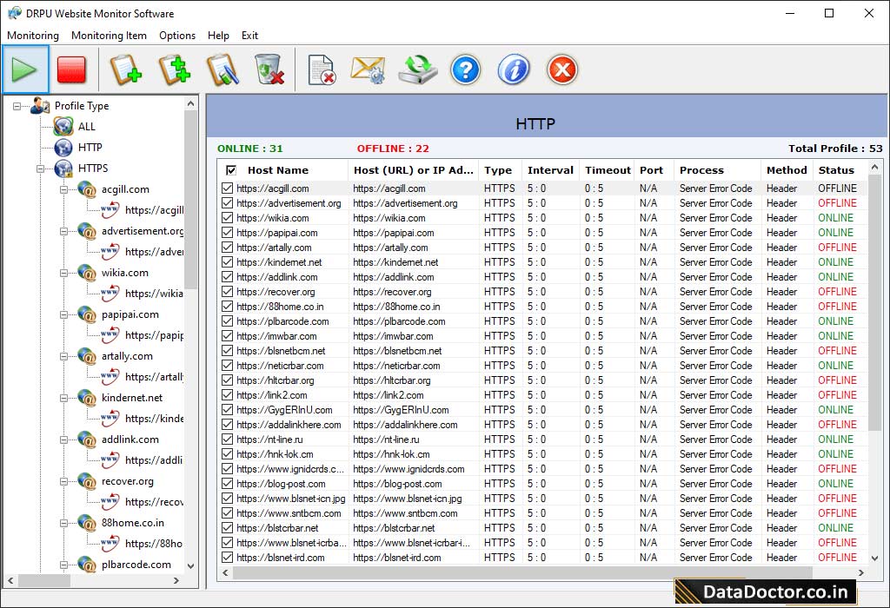This screenshot has height=608, width=890.
Task: Click the table vertical scrollbar thumb
Action: (874, 303)
